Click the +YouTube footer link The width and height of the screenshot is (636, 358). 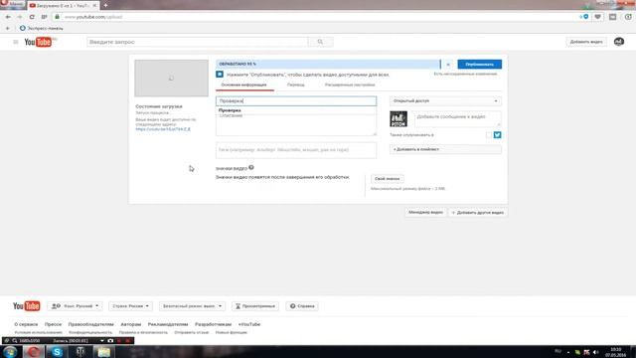[x=249, y=324]
